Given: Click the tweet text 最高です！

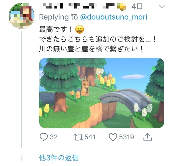Looking at the screenshot, I should (x=56, y=30).
